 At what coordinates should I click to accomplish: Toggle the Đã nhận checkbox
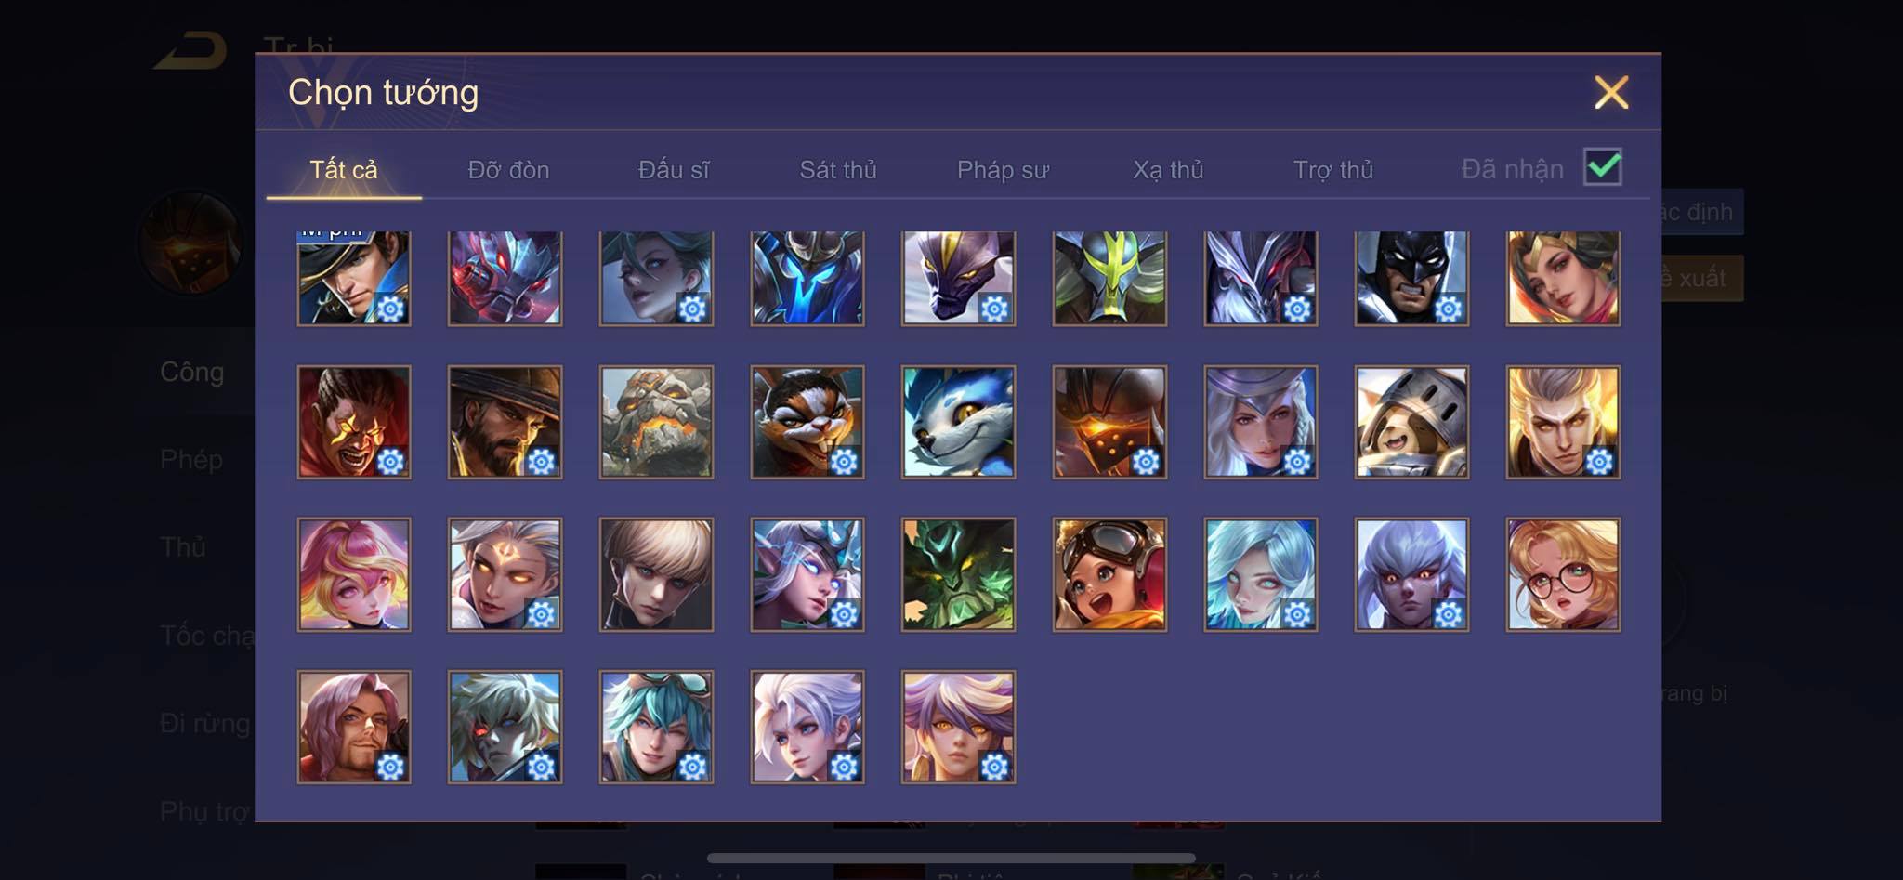[1603, 167]
